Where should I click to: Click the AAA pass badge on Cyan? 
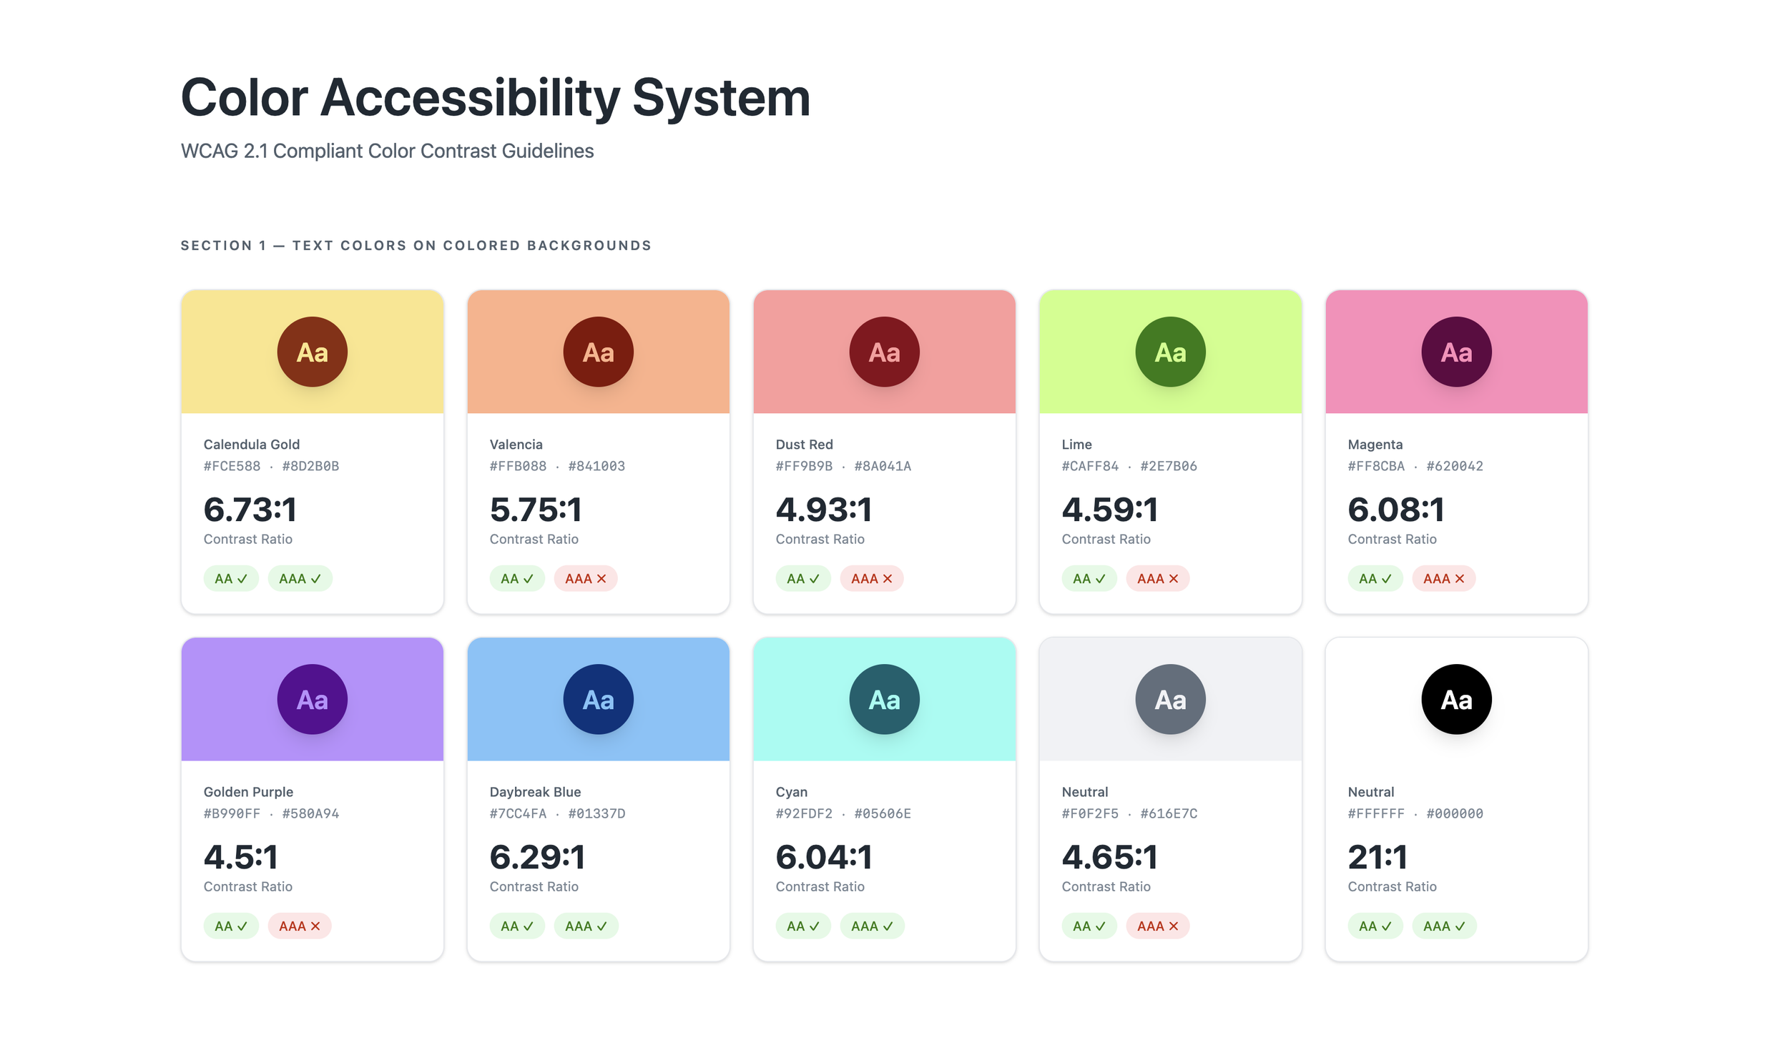[872, 926]
